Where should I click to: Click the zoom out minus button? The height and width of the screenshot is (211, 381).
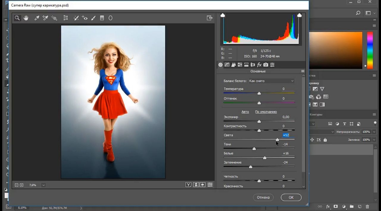[17, 185]
